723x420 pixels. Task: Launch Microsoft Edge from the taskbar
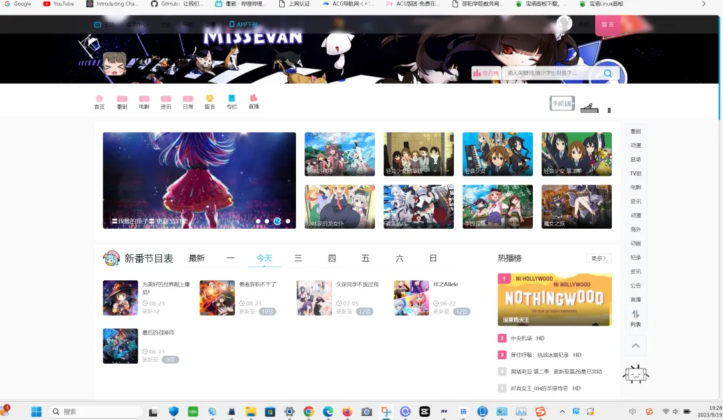click(x=328, y=412)
